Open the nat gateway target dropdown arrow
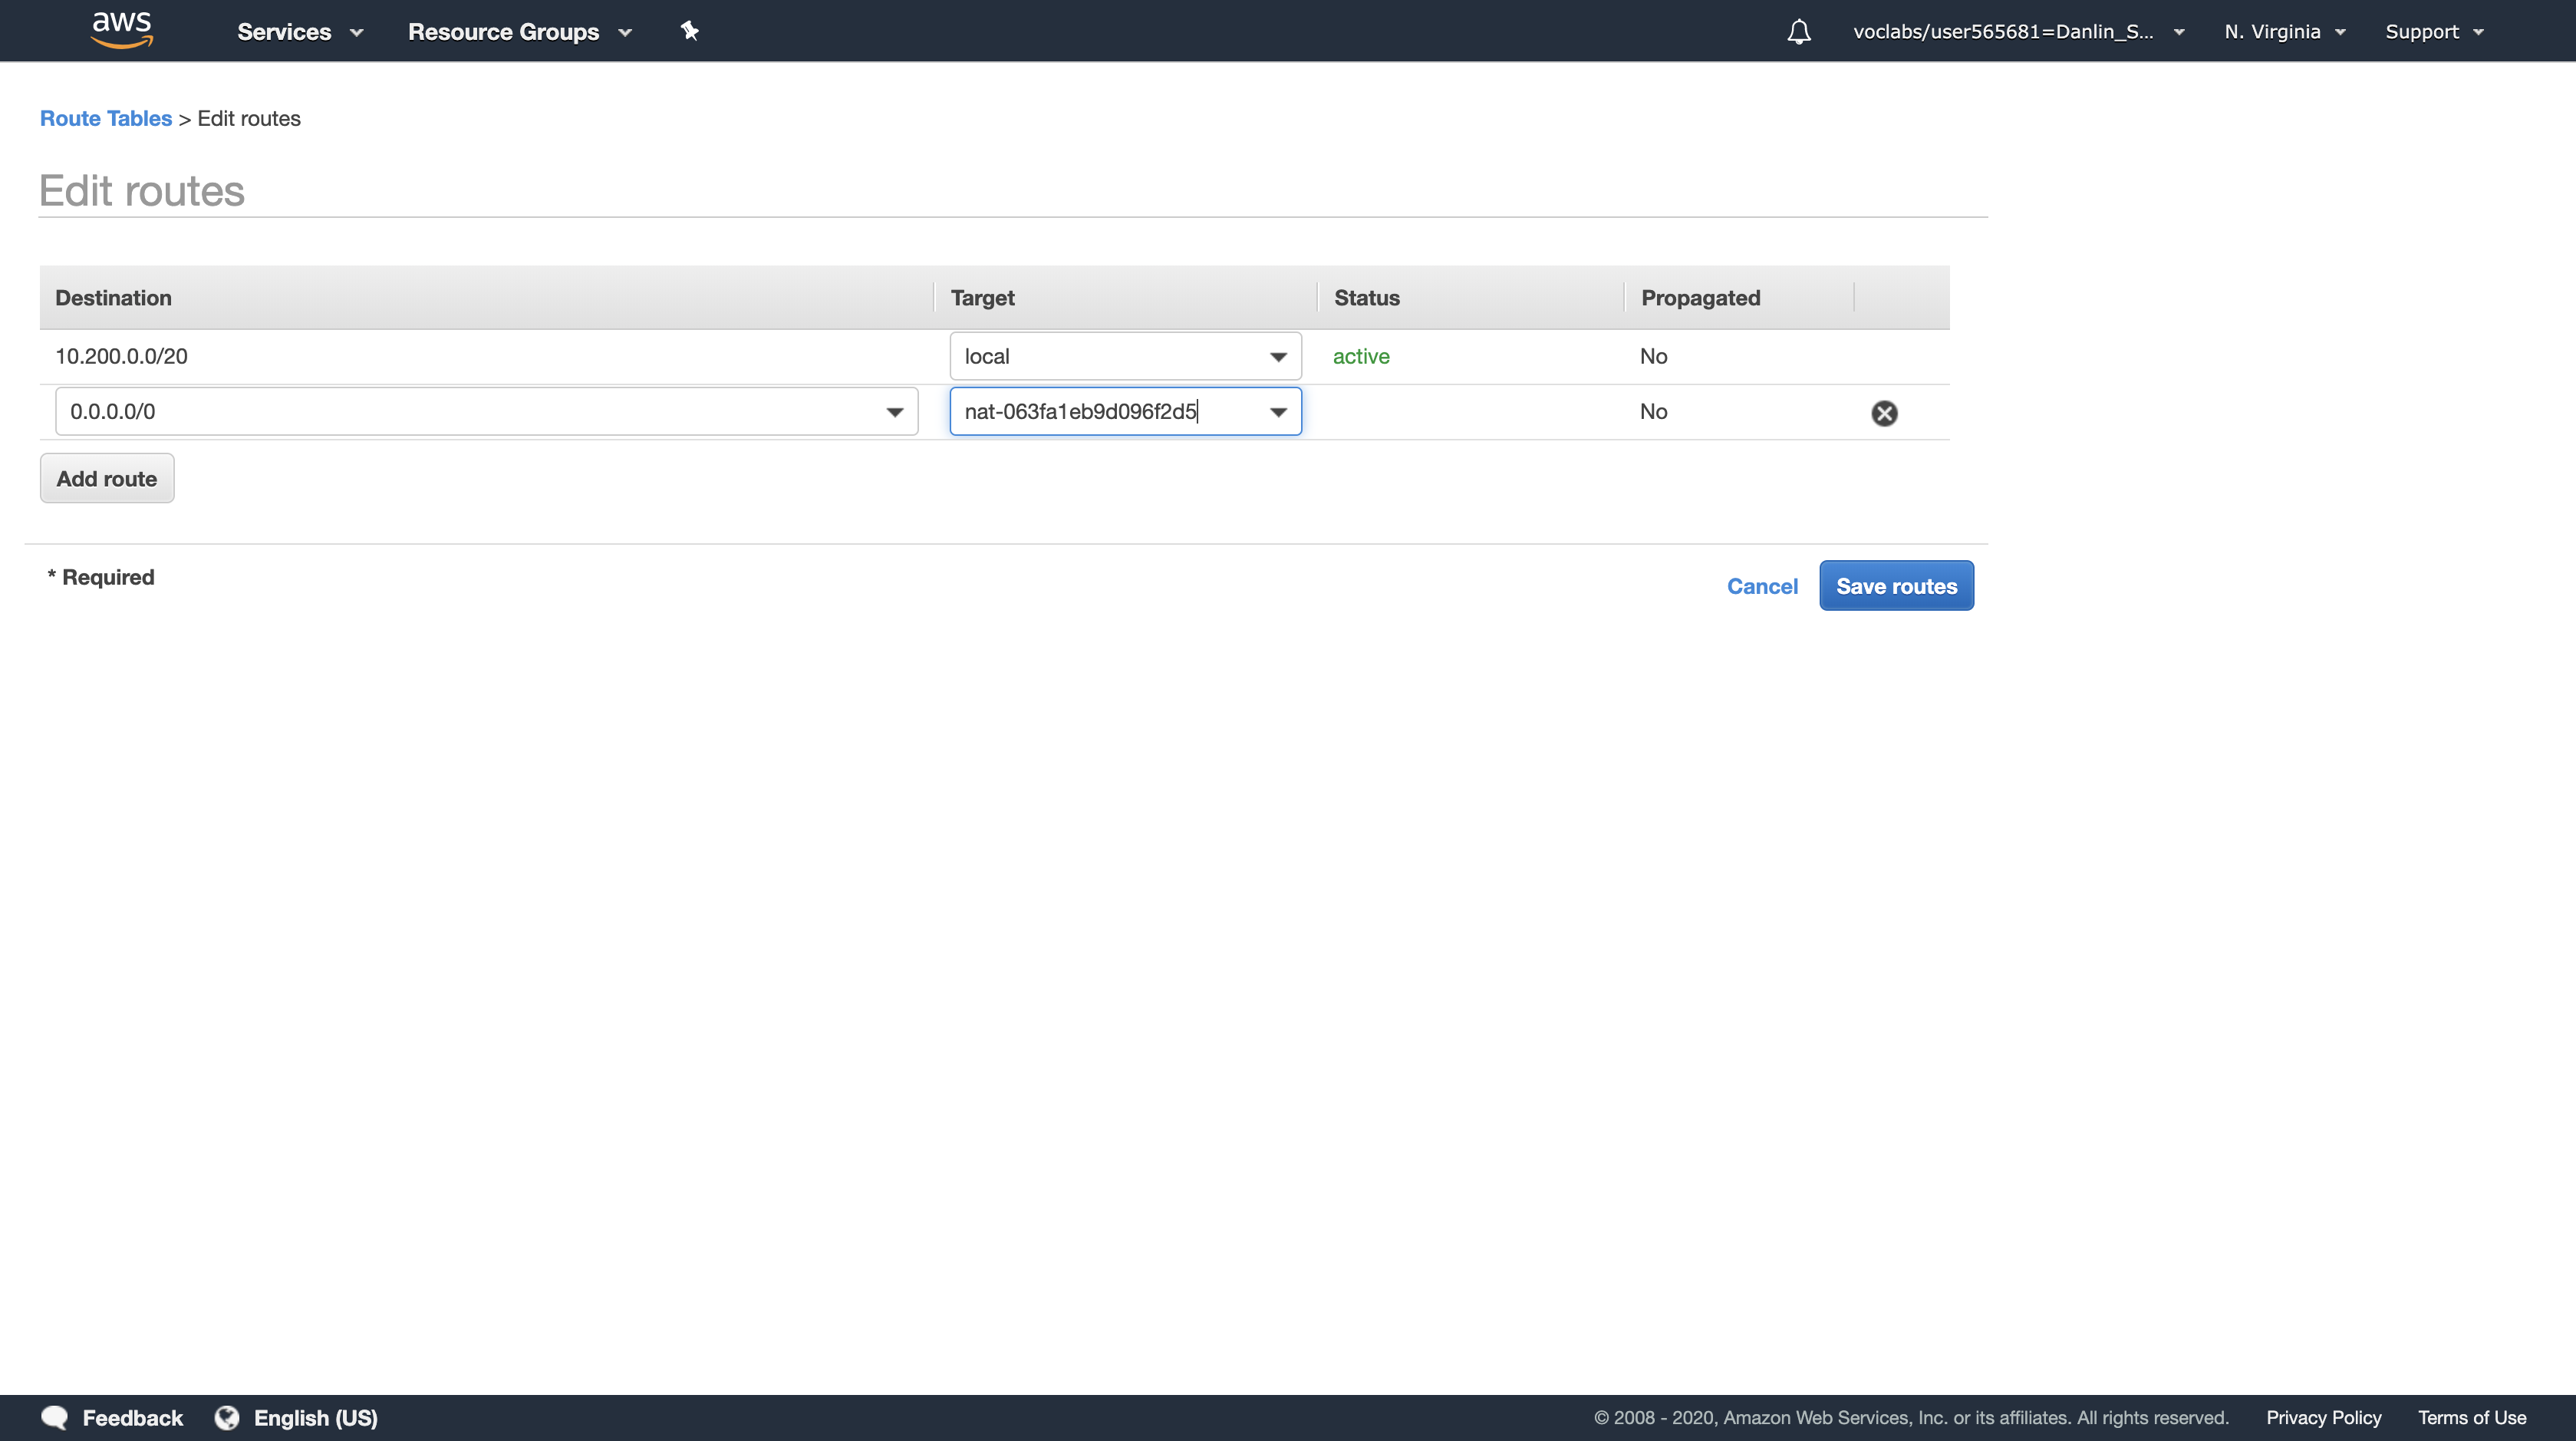Viewport: 2576px width, 1441px height. coord(1277,412)
